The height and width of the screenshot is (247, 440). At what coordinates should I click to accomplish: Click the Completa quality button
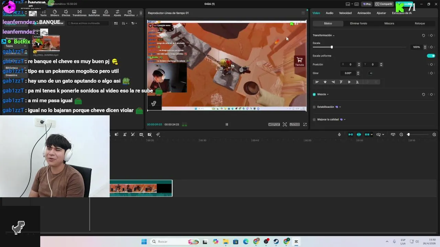274,125
